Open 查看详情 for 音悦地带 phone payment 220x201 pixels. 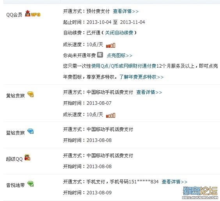[174, 182]
